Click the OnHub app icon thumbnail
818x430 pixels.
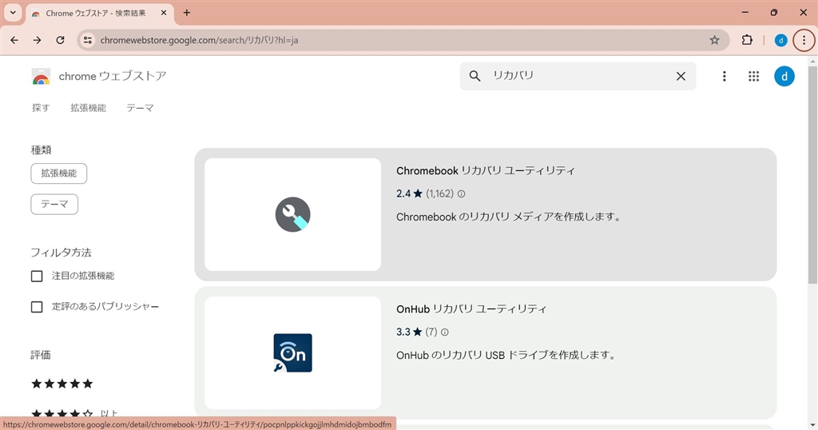click(x=292, y=352)
